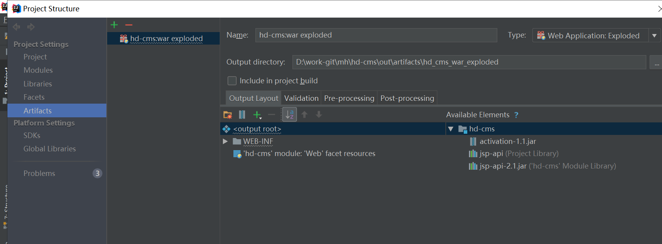Collapse the hd-cms available elements node

pos(451,129)
